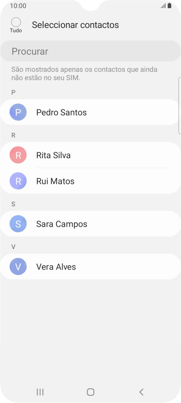Tap the Rui Matos contact entry
The width and height of the screenshot is (181, 403).
pyautogui.click(x=77, y=181)
